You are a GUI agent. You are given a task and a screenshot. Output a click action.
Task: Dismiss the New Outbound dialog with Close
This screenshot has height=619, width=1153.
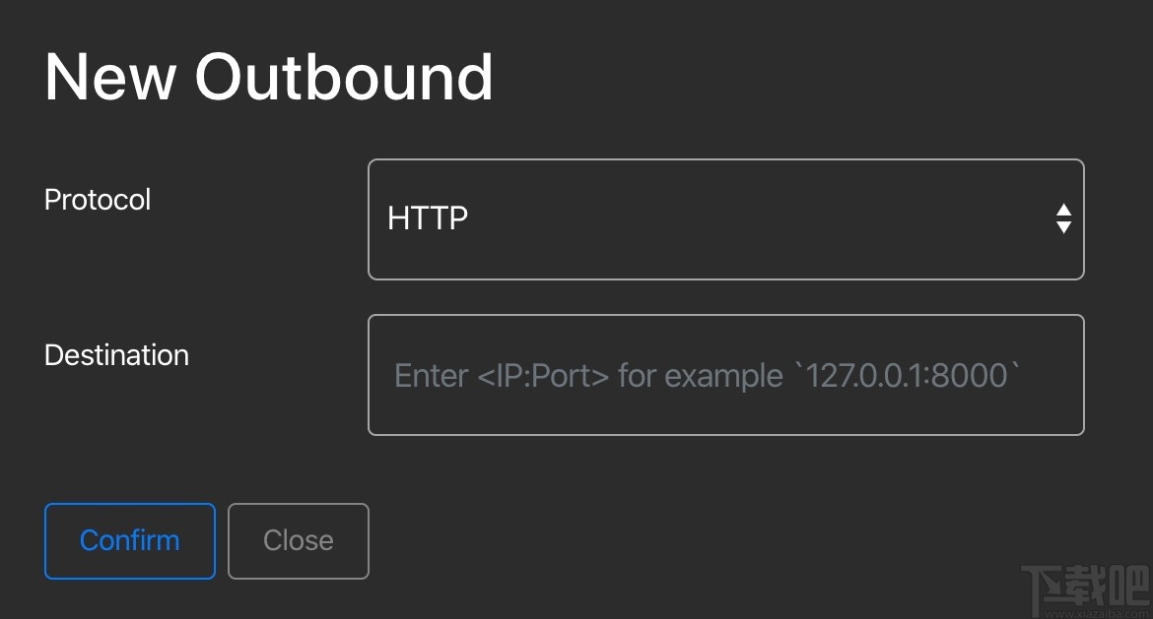coord(298,540)
